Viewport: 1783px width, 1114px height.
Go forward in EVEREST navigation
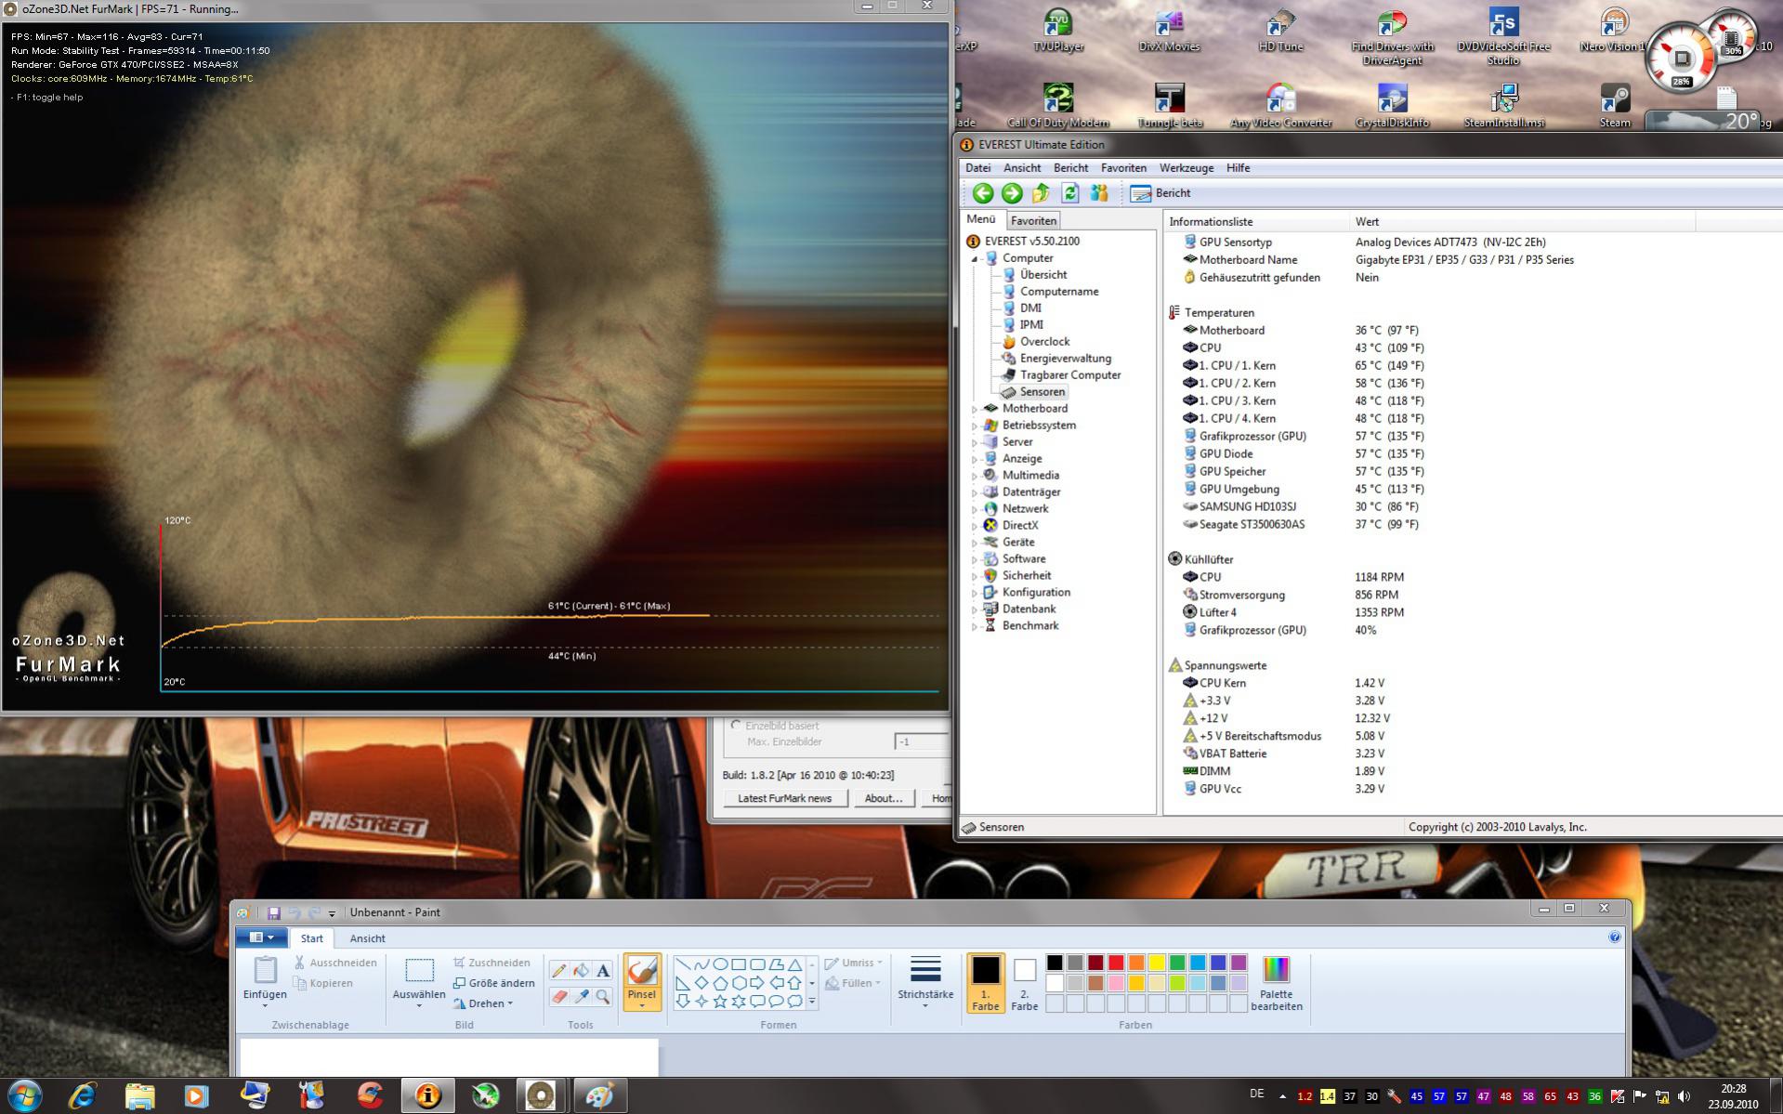pos(1012,193)
